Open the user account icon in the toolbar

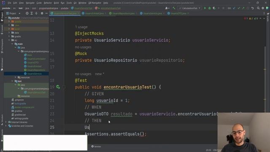(167, 8)
